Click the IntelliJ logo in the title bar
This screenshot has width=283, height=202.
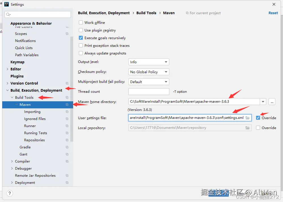point(7,4)
